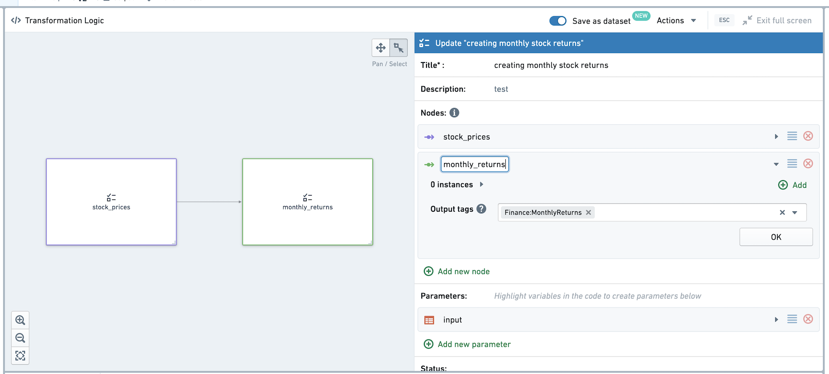The width and height of the screenshot is (829, 374).
Task: Open the Actions dropdown menu
Action: click(676, 21)
